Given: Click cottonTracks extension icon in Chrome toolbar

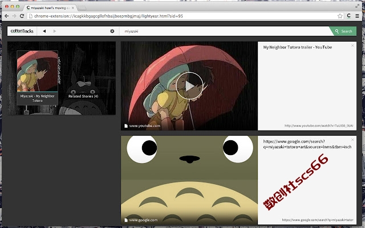Looking at the screenshot, I should 348,16.
